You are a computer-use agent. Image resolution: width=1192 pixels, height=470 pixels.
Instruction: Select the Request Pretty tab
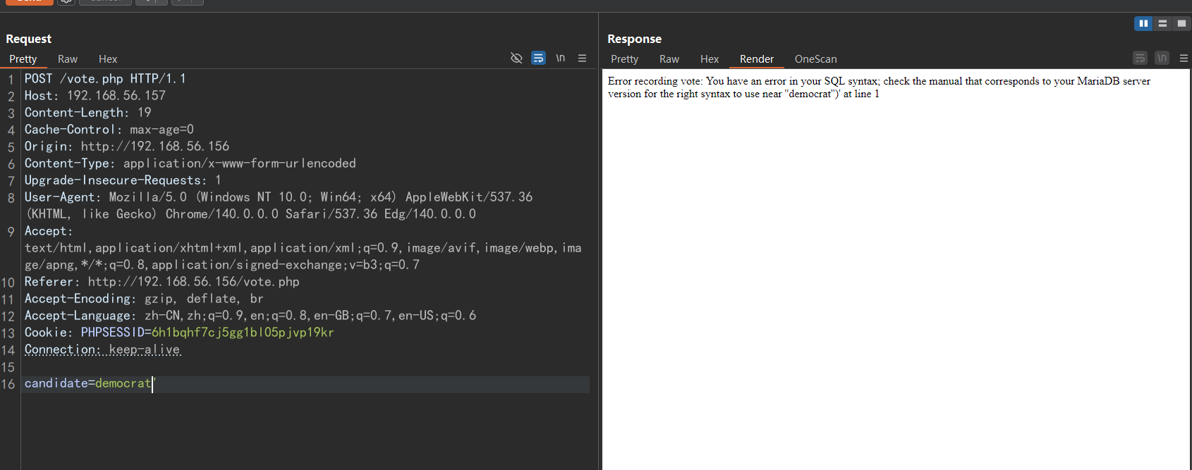tap(23, 59)
